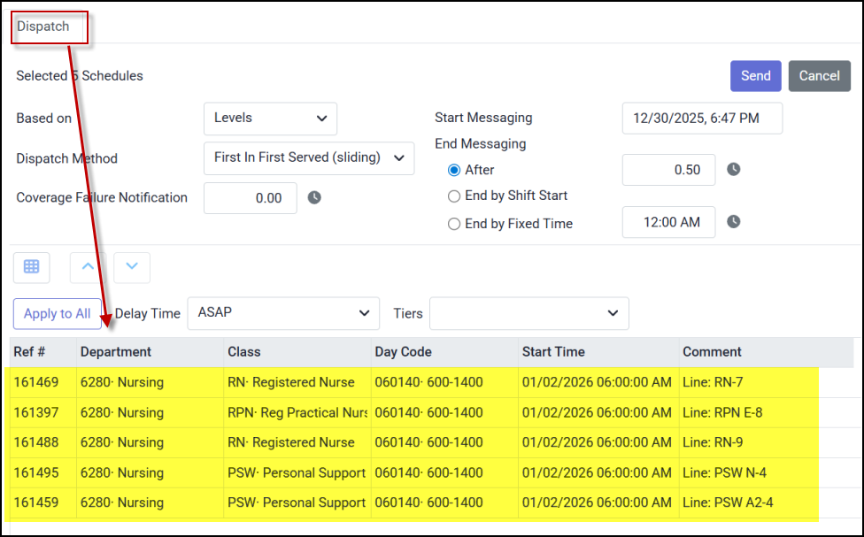Image resolution: width=864 pixels, height=537 pixels.
Task: Click the Apply to All button
Action: point(57,313)
